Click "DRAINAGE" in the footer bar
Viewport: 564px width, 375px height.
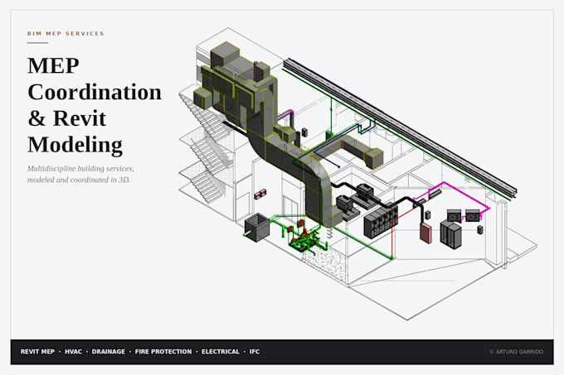tap(109, 352)
